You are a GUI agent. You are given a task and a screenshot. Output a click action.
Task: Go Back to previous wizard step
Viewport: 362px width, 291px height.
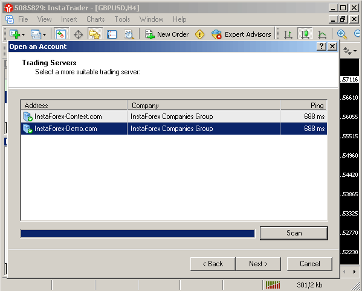(213, 264)
